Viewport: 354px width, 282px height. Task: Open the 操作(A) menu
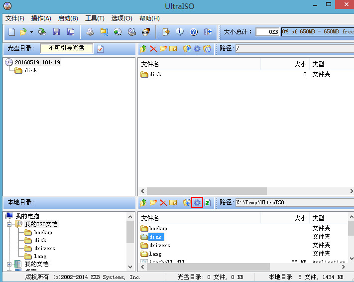[41, 18]
